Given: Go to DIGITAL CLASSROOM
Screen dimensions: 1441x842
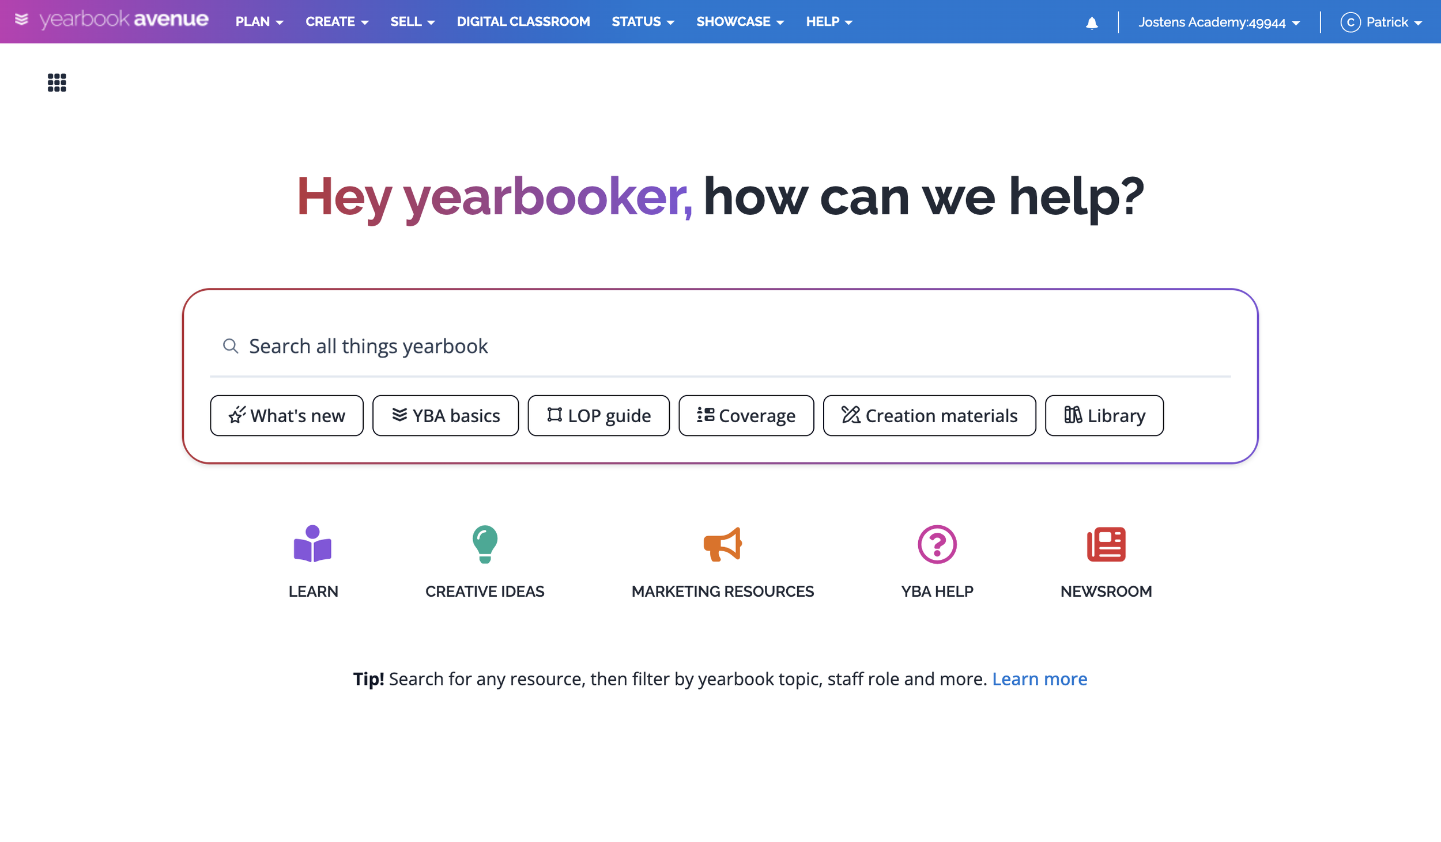Looking at the screenshot, I should click(523, 21).
